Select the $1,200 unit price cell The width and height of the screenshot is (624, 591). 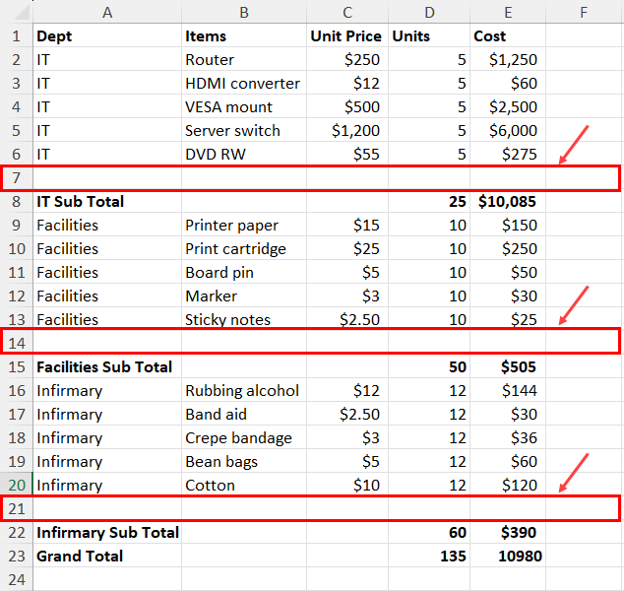[347, 131]
